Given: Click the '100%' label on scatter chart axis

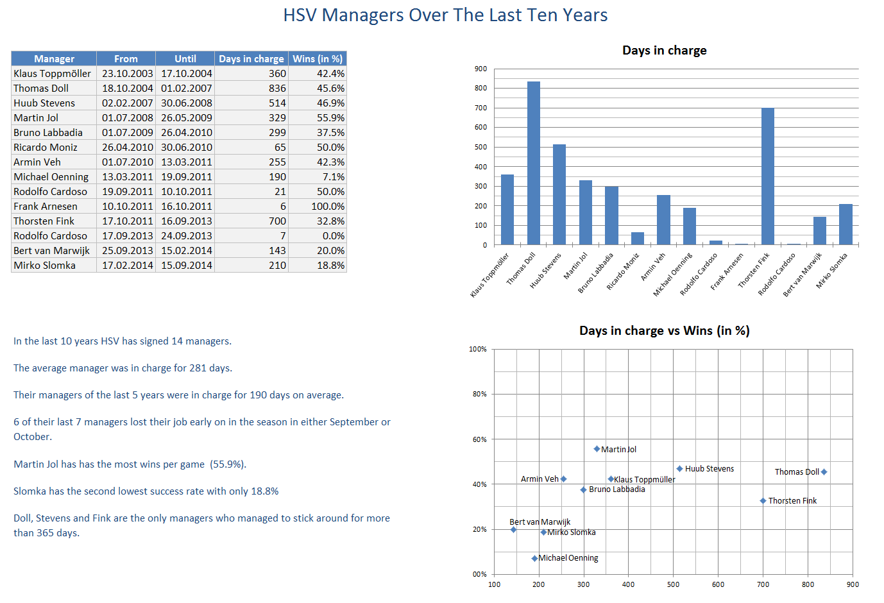Looking at the screenshot, I should point(478,349).
